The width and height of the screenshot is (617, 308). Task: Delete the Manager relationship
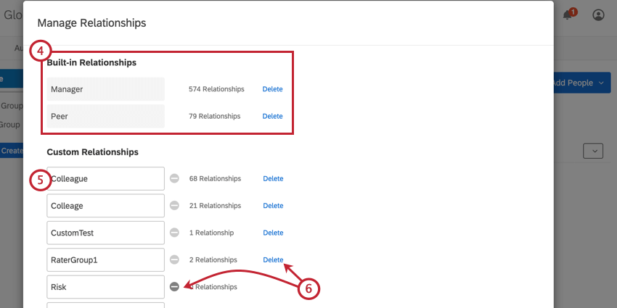272,89
